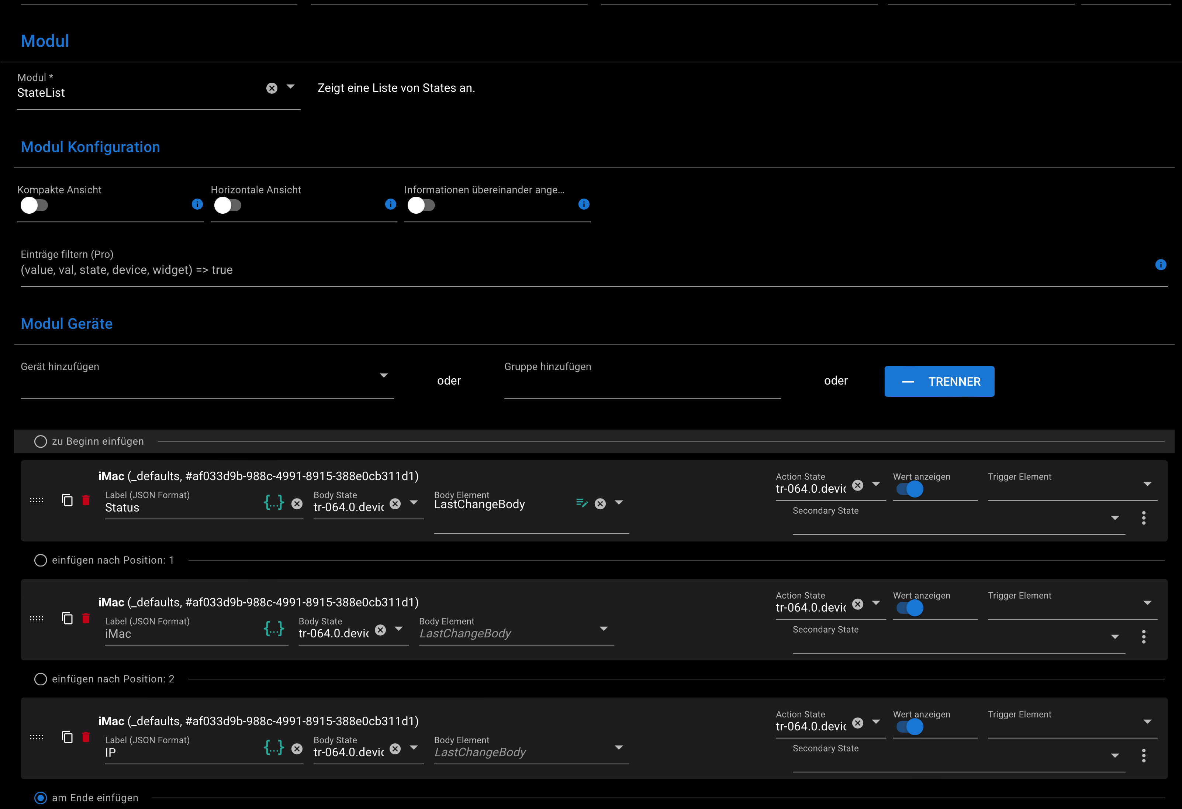Viewport: 1182px width, 809px height.
Task: Click the drag handle of the iMac entry
Action: pos(37,618)
